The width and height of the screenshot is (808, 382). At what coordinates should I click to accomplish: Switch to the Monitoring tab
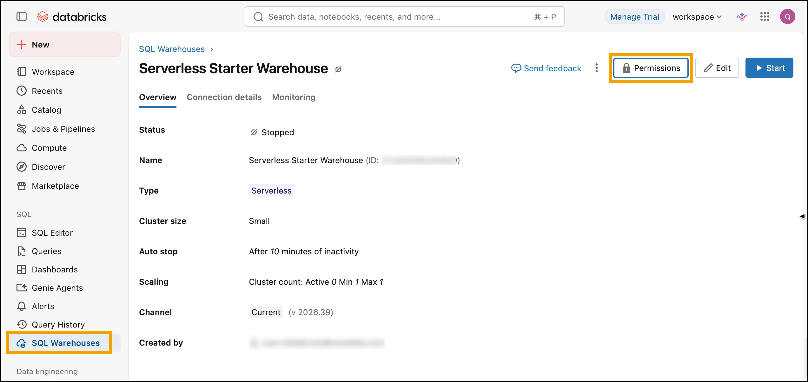pyautogui.click(x=294, y=97)
